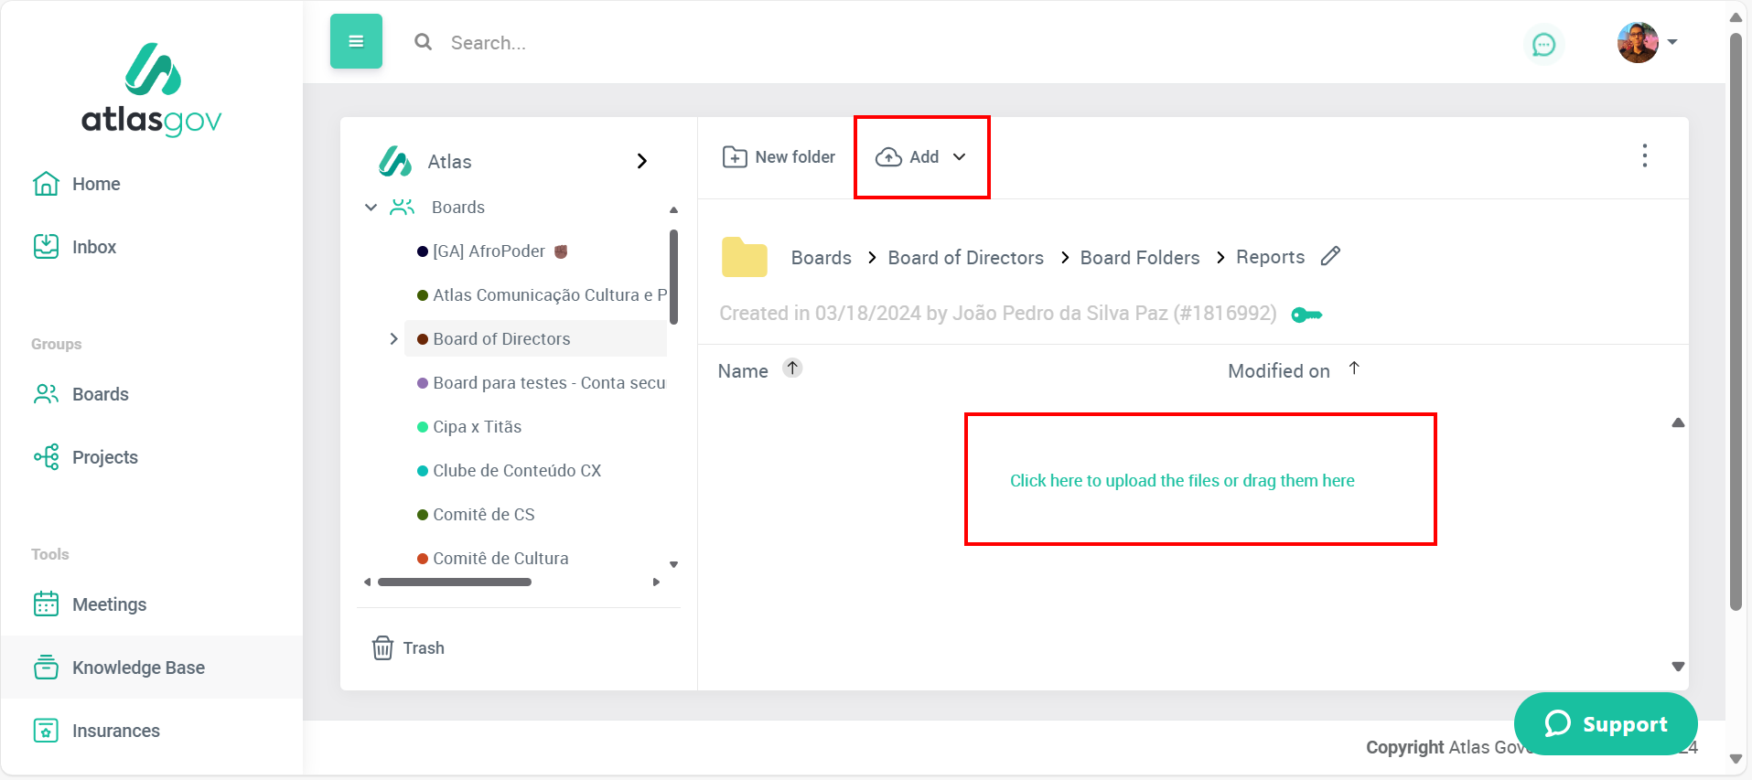Click the pencil icon to rename Reports
The height and width of the screenshot is (780, 1752).
coord(1330,257)
